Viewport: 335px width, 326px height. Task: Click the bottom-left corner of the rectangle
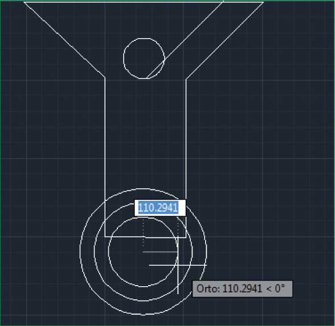105,237
